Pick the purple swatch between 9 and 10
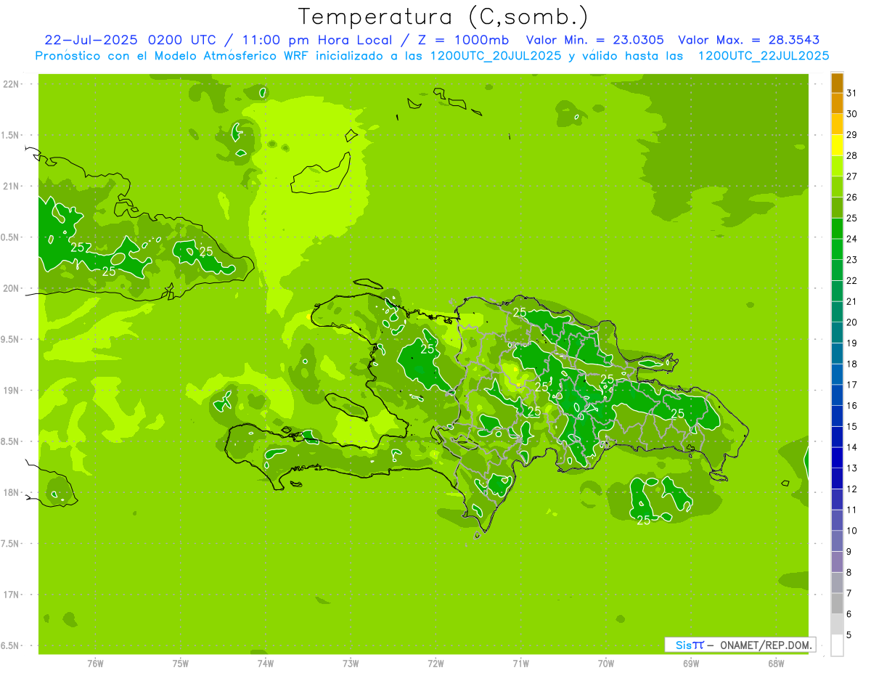Screen dimensions: 871x673 point(837,541)
